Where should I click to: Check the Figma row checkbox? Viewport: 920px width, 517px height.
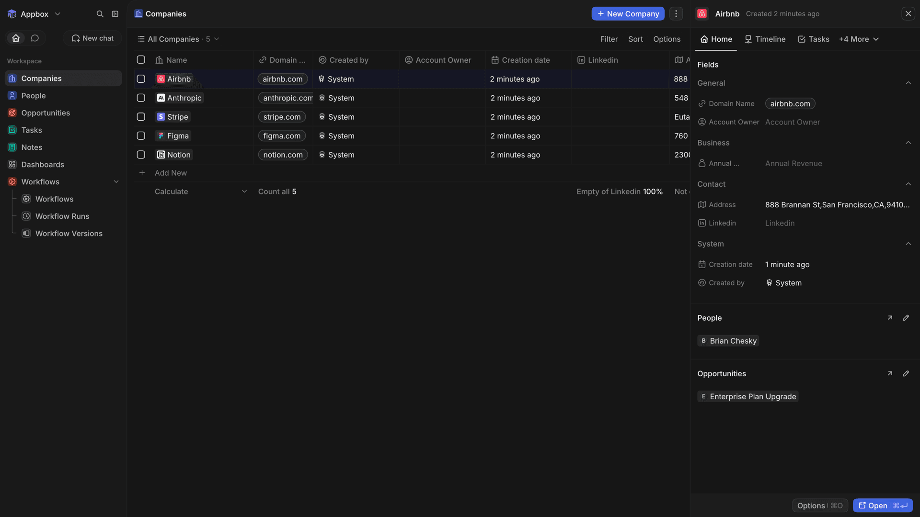[141, 136]
